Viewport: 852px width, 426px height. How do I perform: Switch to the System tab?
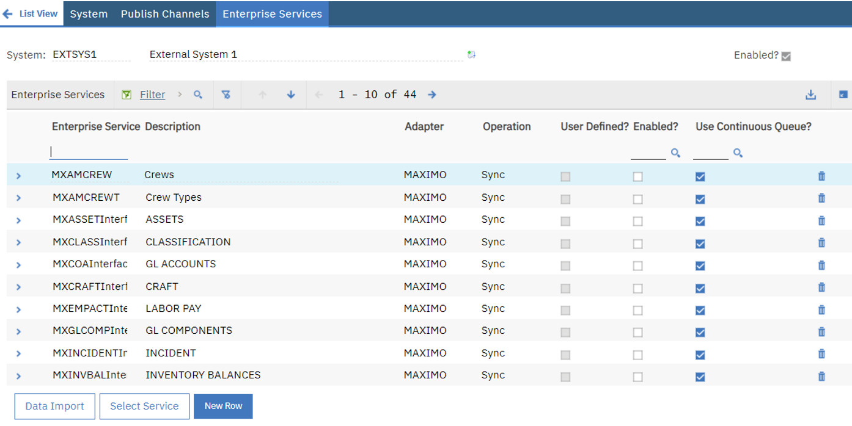[x=88, y=13]
